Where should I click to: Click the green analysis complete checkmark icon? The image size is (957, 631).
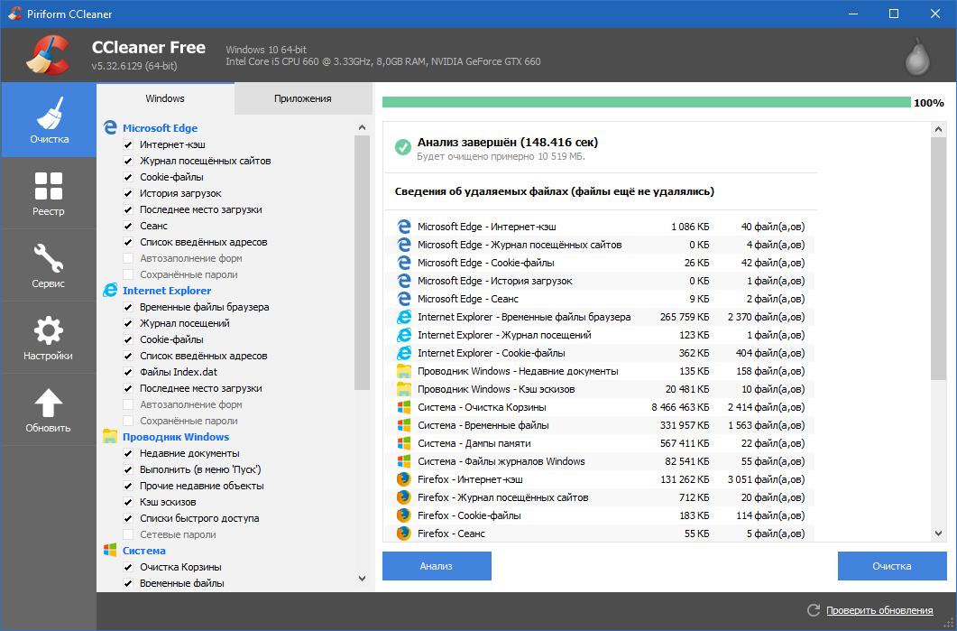(x=403, y=147)
